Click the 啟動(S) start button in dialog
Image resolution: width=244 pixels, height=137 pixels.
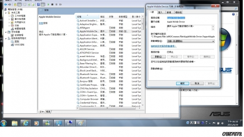pos(158,57)
